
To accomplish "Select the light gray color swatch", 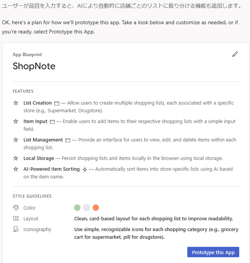I will click(x=87, y=208).
